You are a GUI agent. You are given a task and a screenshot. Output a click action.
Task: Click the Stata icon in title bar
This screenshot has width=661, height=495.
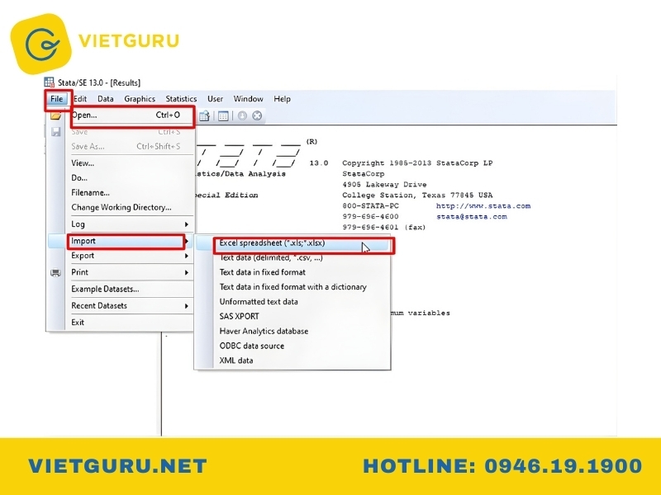coord(50,82)
